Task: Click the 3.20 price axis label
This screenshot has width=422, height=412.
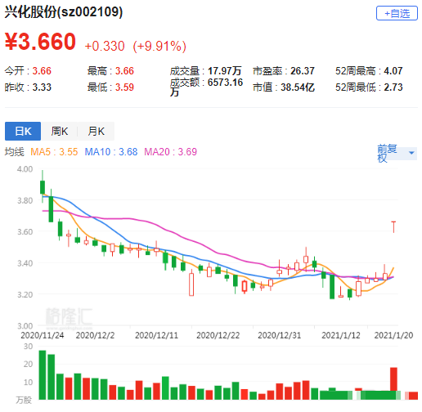Action: tap(25, 294)
